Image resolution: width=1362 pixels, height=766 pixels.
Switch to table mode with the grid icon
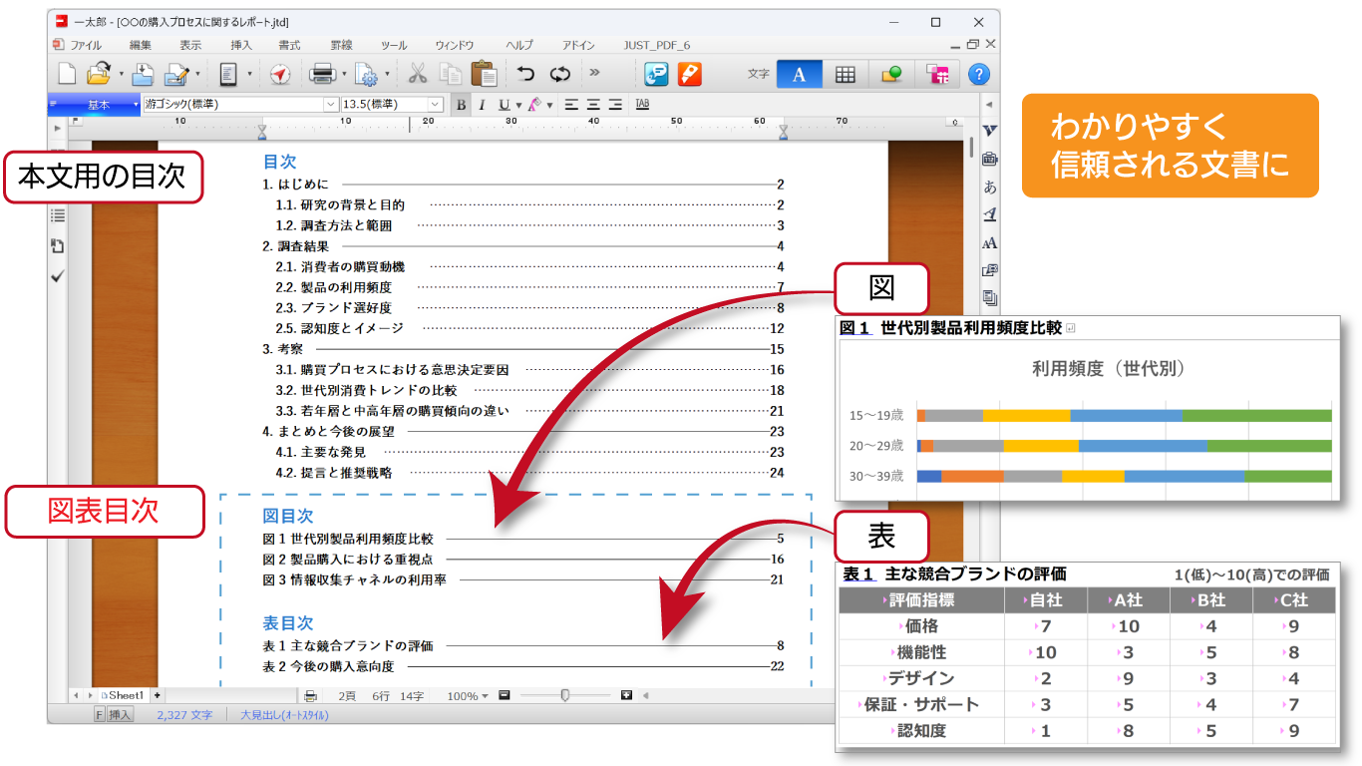coord(845,74)
